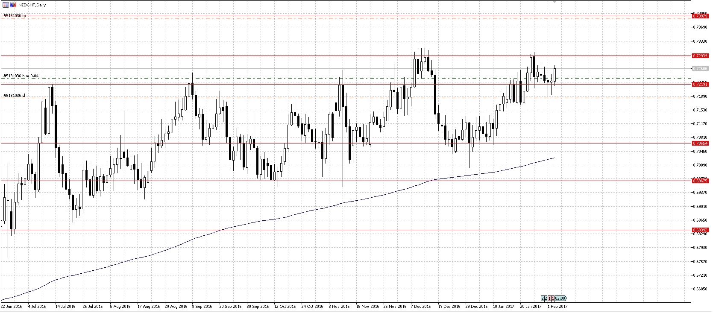Click the 0.70654 support price tag
The width and height of the screenshot is (713, 313).
click(x=700, y=143)
